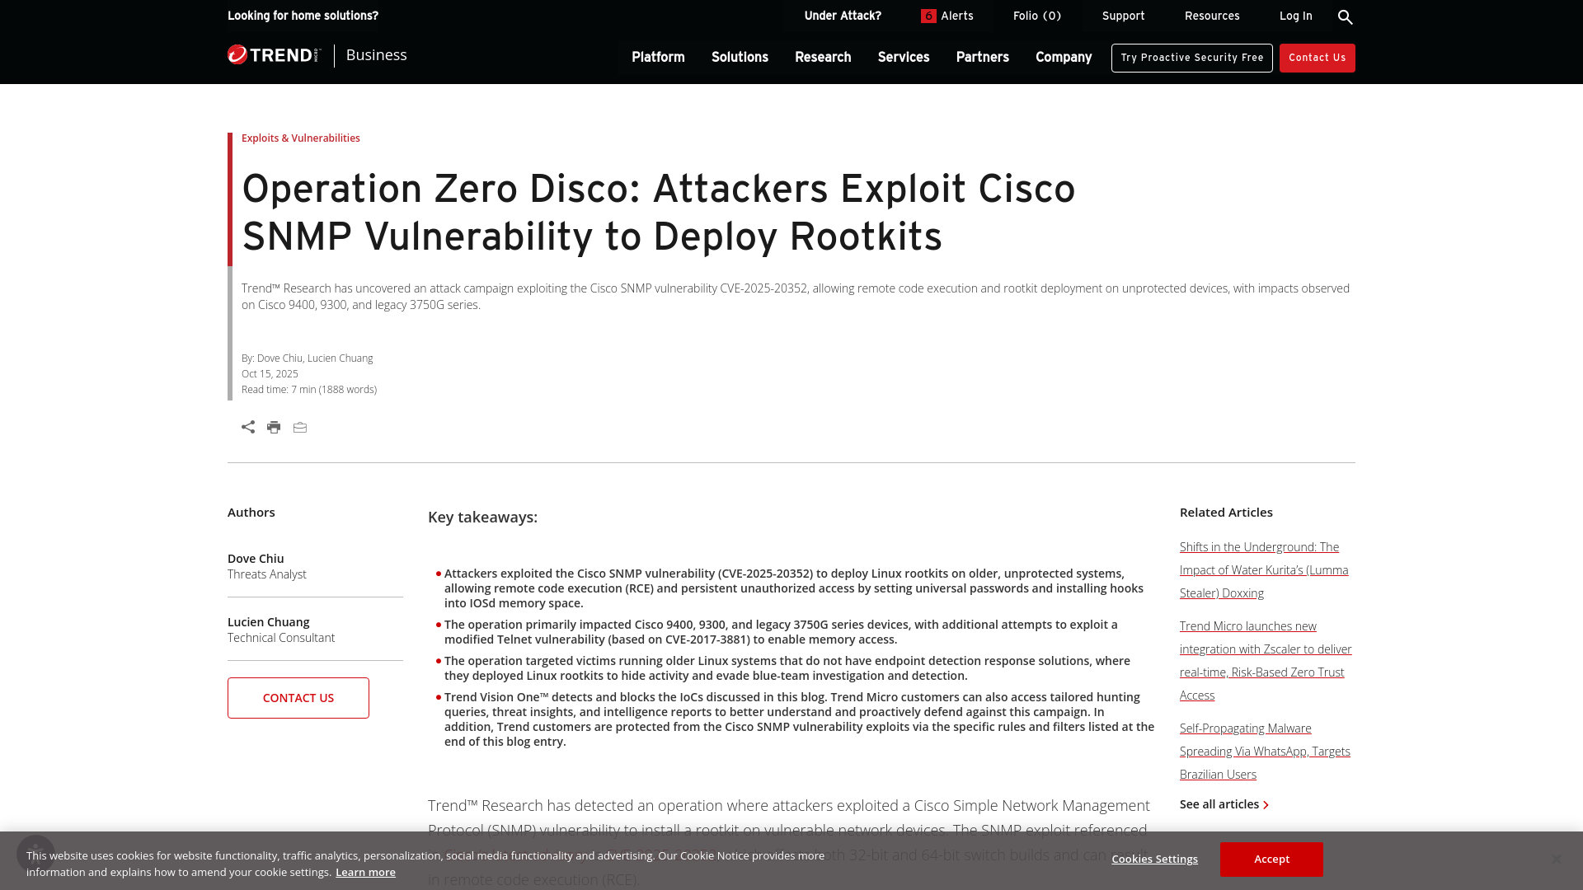Open the Research menu

click(x=822, y=58)
